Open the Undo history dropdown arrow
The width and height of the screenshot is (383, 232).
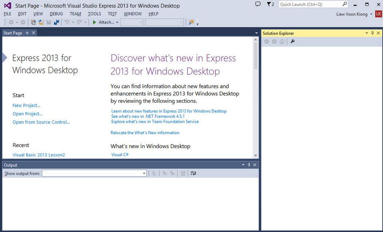tap(73, 22)
